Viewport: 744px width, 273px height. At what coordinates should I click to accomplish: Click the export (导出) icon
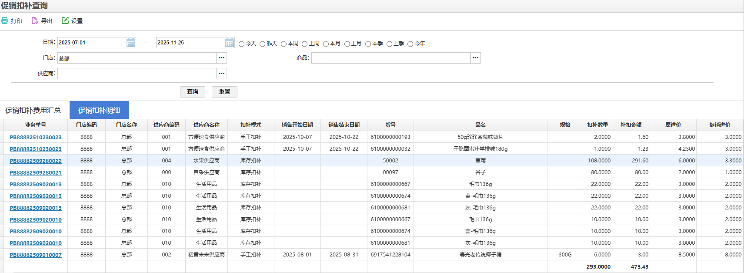point(35,21)
